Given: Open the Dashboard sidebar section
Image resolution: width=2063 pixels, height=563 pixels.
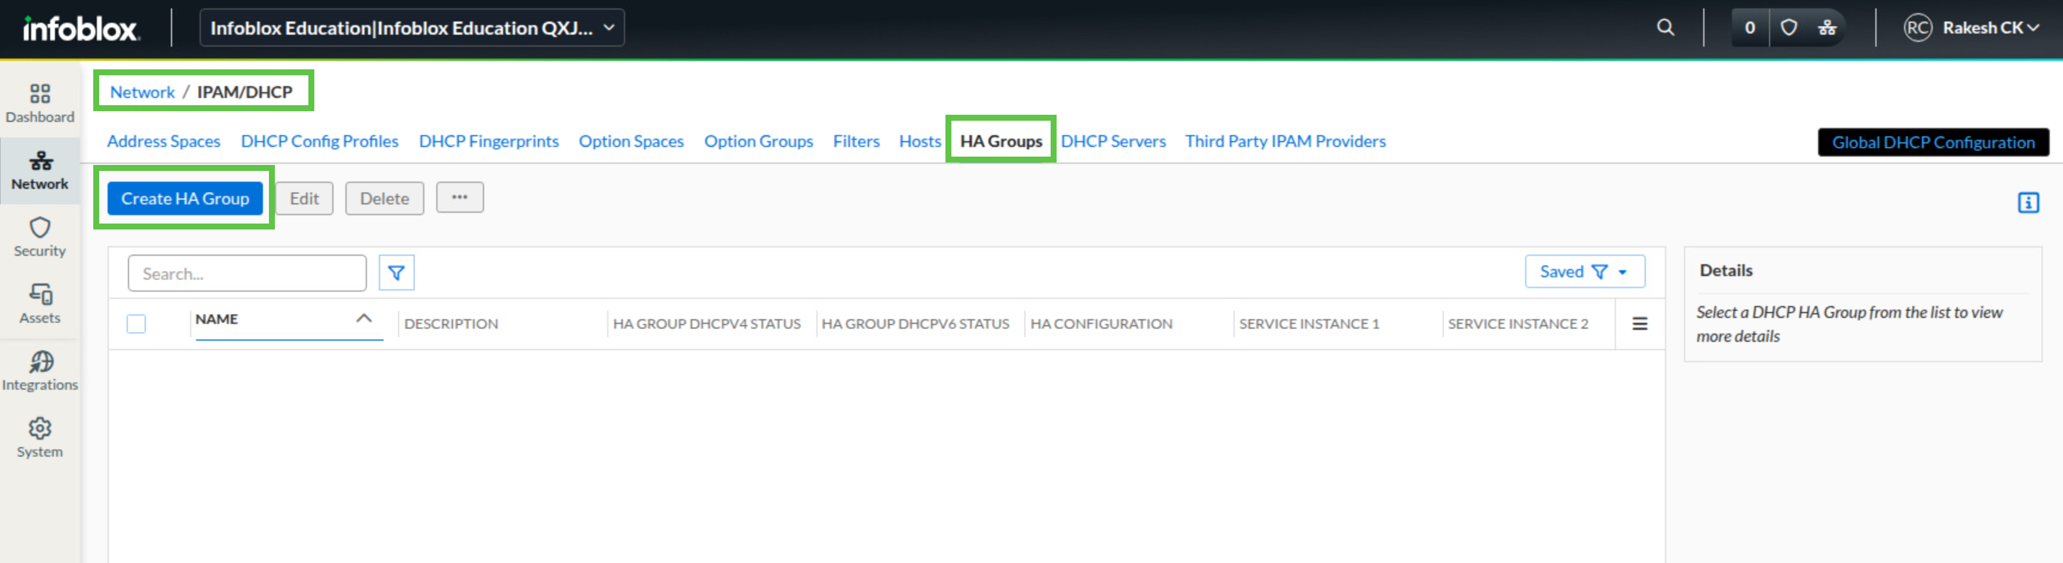Looking at the screenshot, I should (39, 104).
